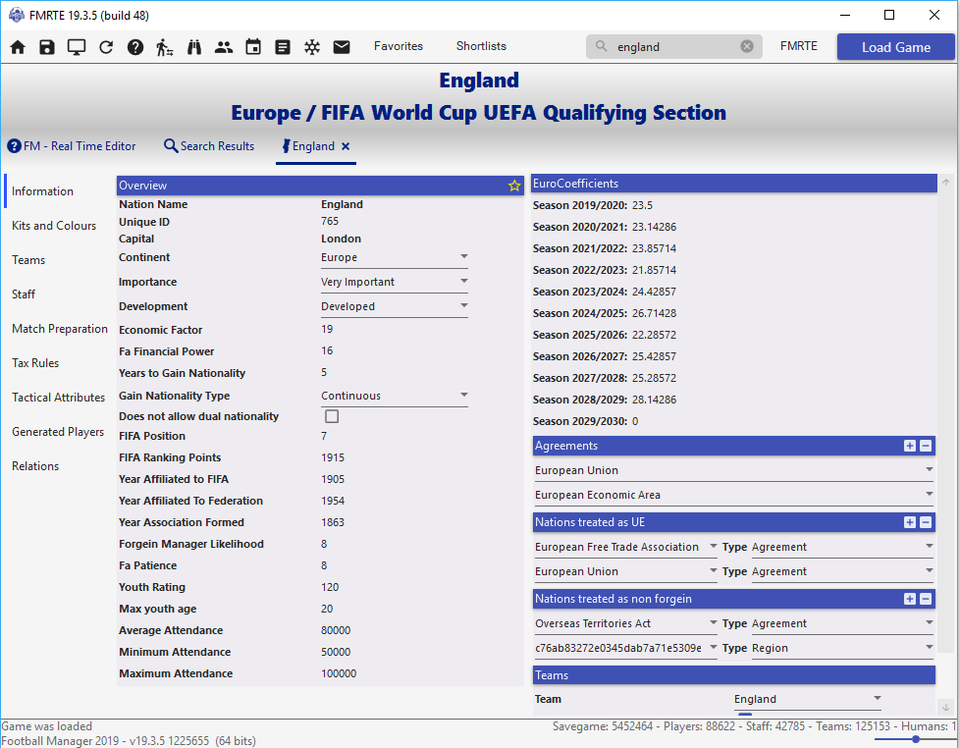Open the Shortlists link
The image size is (960, 748).
pyautogui.click(x=481, y=46)
